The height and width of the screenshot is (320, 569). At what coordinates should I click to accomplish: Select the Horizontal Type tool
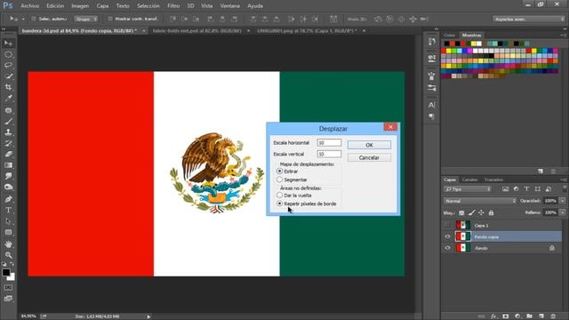click(8, 210)
